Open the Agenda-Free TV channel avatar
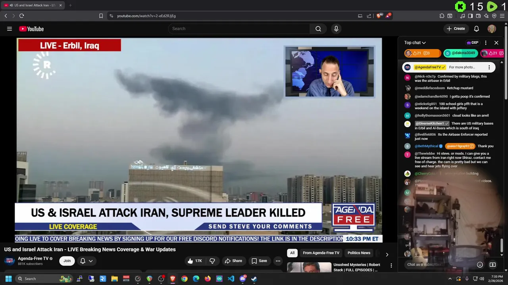Viewport: 508px width, 285px height. point(10,261)
